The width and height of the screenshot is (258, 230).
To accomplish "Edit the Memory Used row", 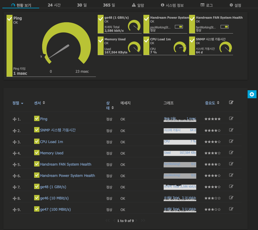I will click(231, 153).
